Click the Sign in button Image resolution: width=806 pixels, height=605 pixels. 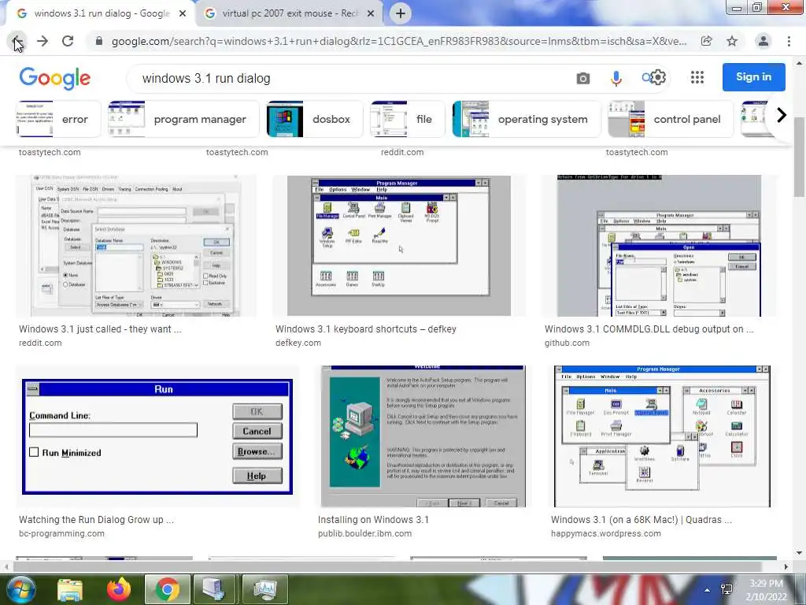click(x=753, y=77)
